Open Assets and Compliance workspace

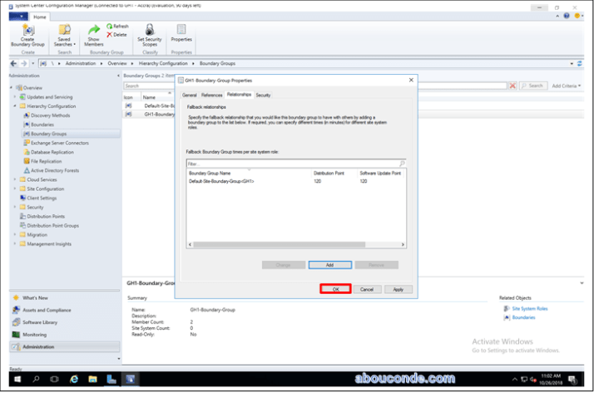click(46, 310)
